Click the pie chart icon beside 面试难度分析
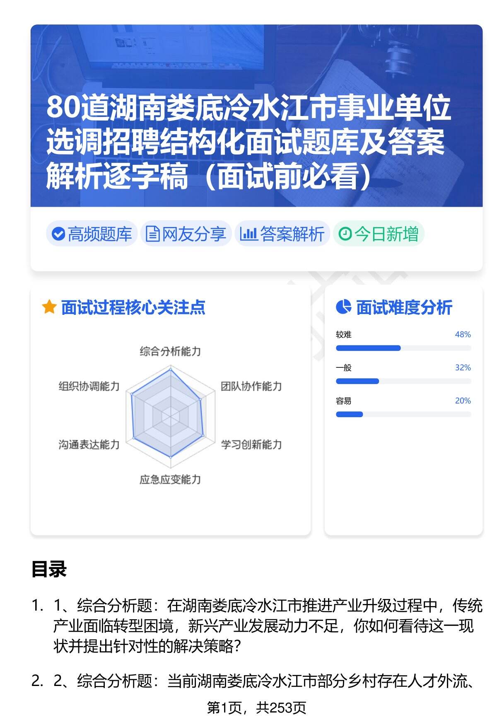This screenshot has width=497, height=727. tap(343, 307)
